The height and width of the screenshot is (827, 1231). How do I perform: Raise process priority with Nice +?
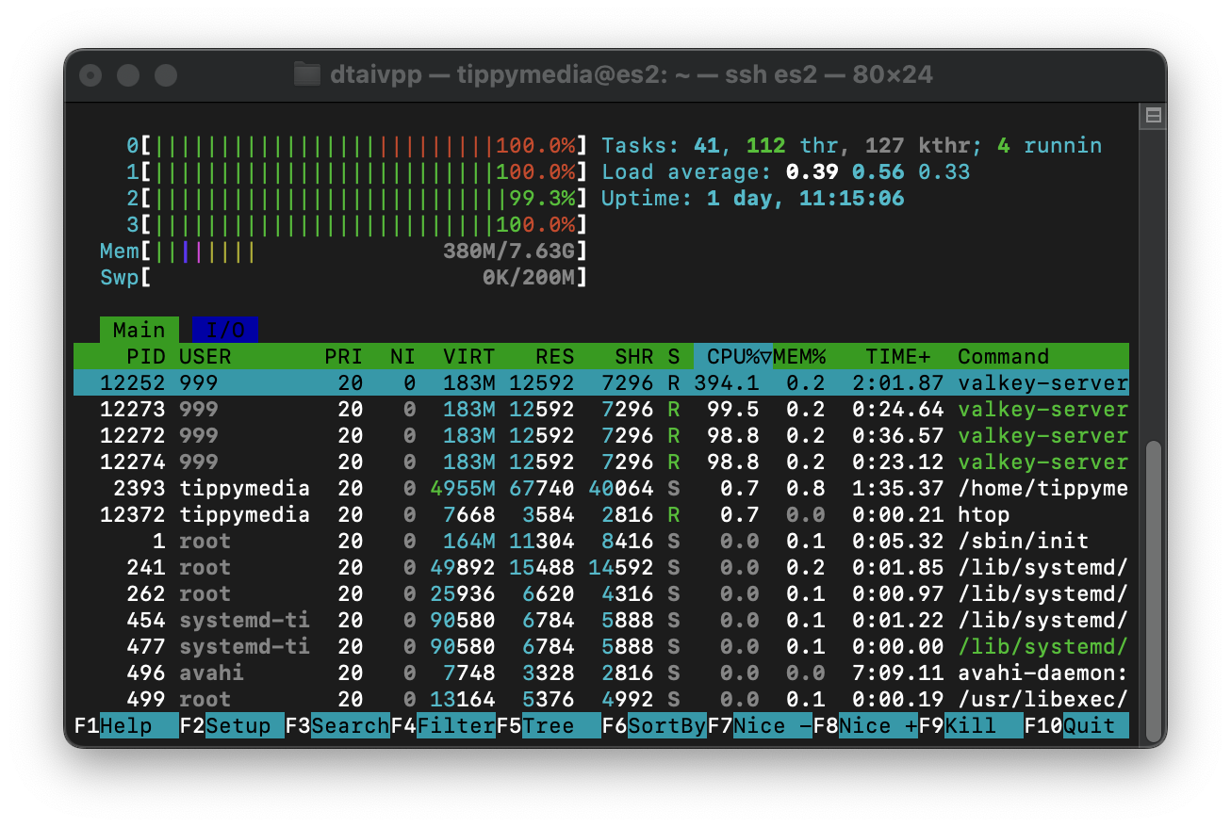point(878,725)
